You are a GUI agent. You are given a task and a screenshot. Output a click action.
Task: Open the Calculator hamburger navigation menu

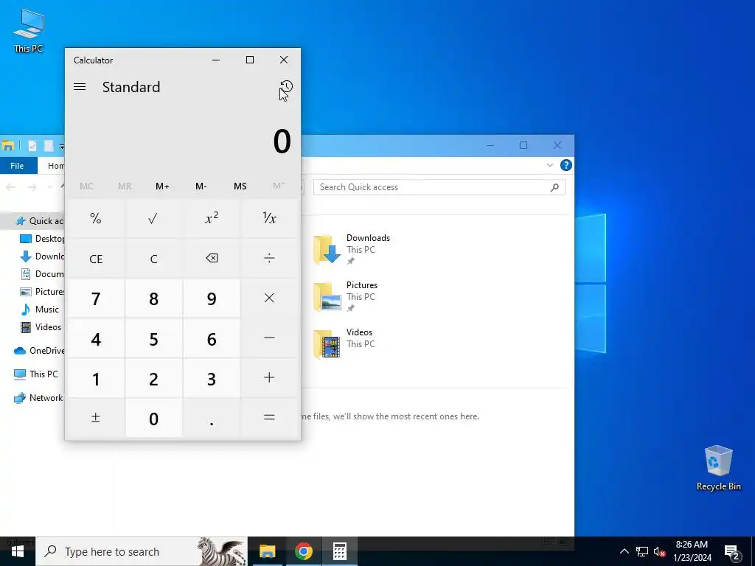pos(80,87)
